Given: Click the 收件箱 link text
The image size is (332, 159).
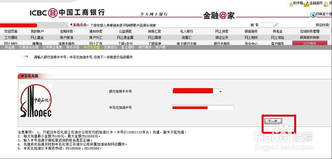Looking at the screenshot, I should tap(298, 3).
